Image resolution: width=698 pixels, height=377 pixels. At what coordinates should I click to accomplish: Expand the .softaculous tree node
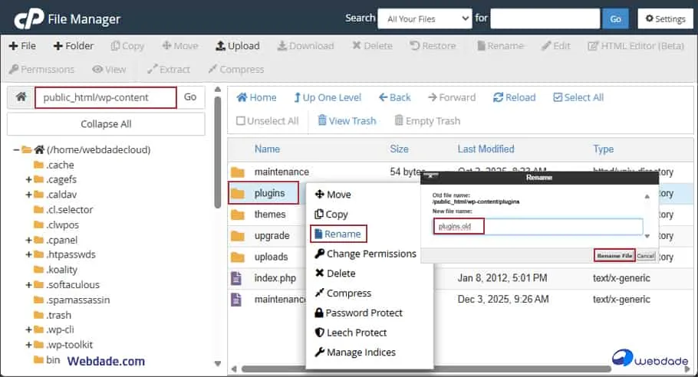point(28,284)
